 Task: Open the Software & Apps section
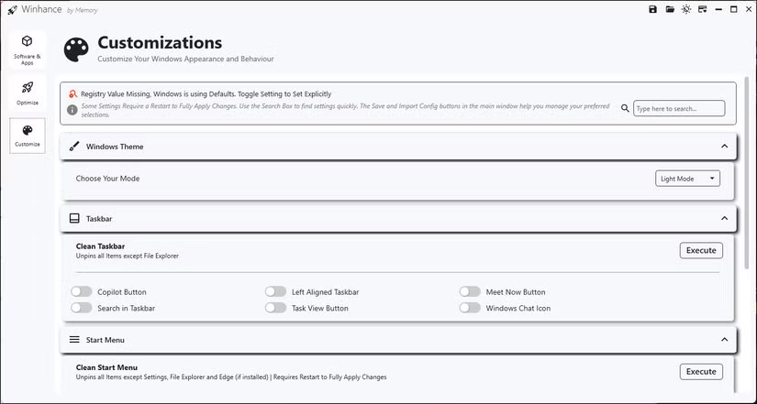[x=28, y=48]
